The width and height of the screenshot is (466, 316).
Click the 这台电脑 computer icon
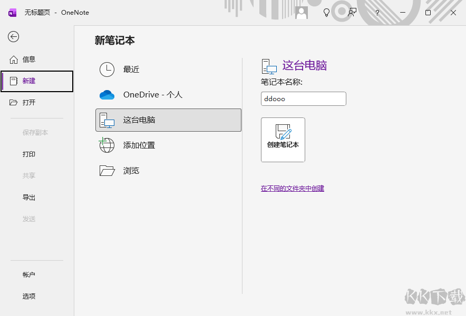click(x=106, y=120)
